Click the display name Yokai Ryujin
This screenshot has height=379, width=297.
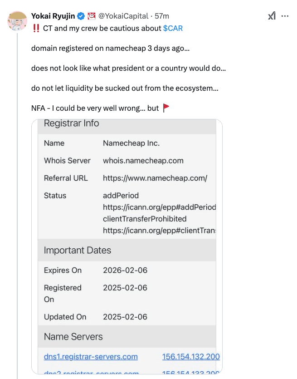pos(54,15)
